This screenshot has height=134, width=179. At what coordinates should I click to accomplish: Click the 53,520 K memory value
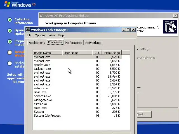[x=114, y=88]
